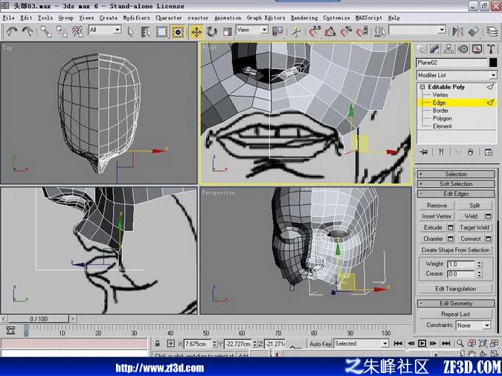This screenshot has width=502, height=376.
Task: Click the Repeat Last button
Action: click(456, 314)
